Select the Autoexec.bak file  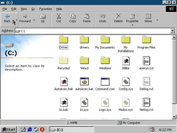[64, 84]
